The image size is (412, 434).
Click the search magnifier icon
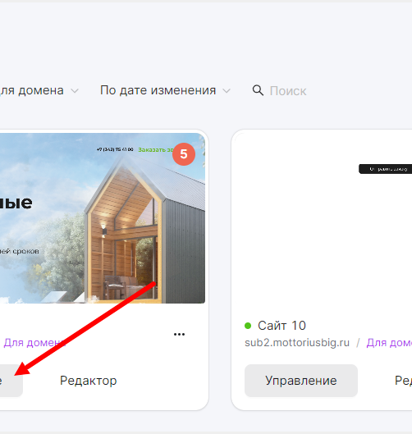point(258,90)
